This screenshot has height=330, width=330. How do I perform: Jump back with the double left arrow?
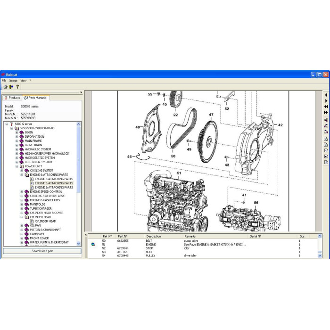click(326, 107)
